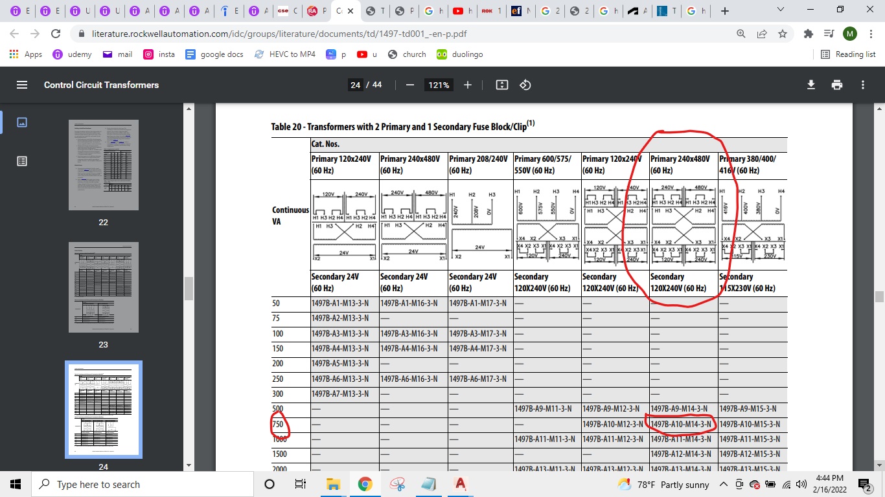Open the PDF viewer sidebar menu icon

click(22, 85)
